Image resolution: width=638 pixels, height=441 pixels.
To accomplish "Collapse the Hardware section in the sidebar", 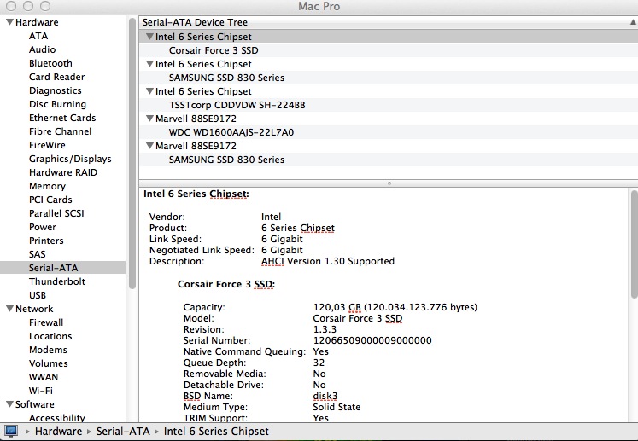I will pyautogui.click(x=9, y=22).
